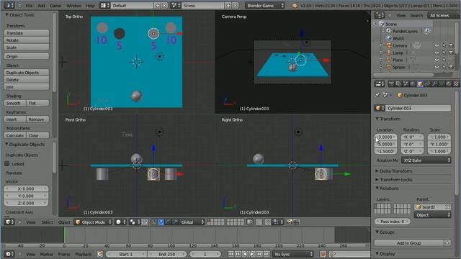This screenshot has width=461, height=259.
Task: Click the Translate button
Action: click(27, 33)
